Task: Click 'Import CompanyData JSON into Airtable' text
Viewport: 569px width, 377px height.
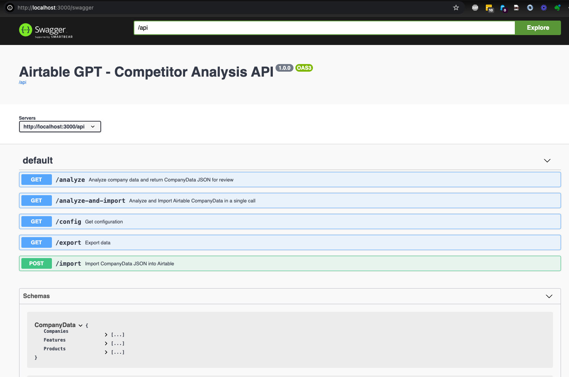Action: (129, 264)
